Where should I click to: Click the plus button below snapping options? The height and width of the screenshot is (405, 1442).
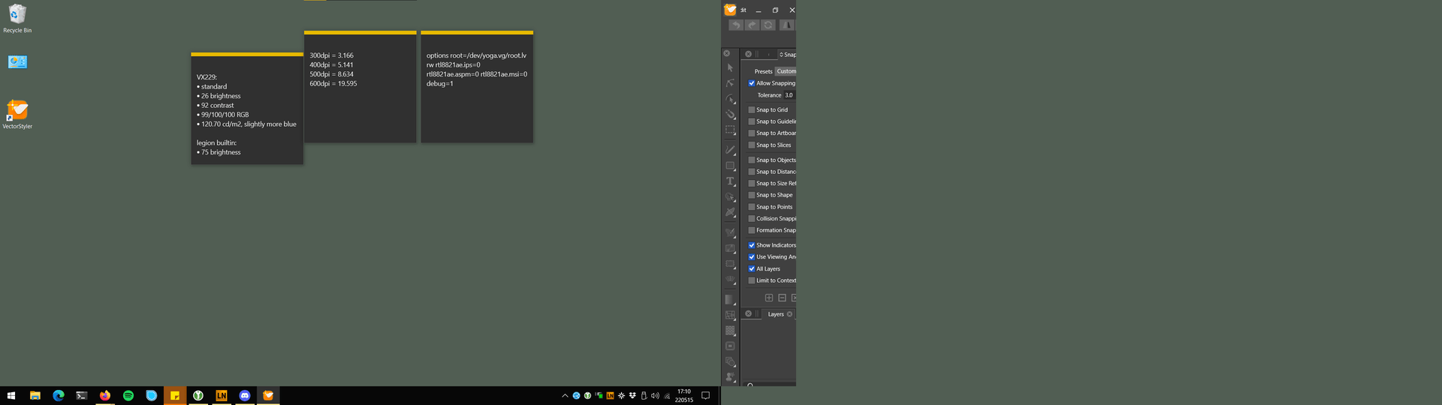pos(769,298)
